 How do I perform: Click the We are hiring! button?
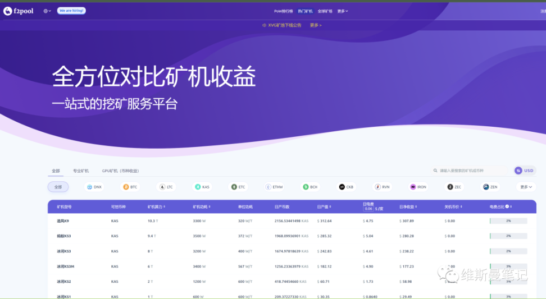click(x=71, y=11)
